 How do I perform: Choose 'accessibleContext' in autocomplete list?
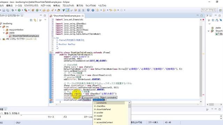[105, 123]
